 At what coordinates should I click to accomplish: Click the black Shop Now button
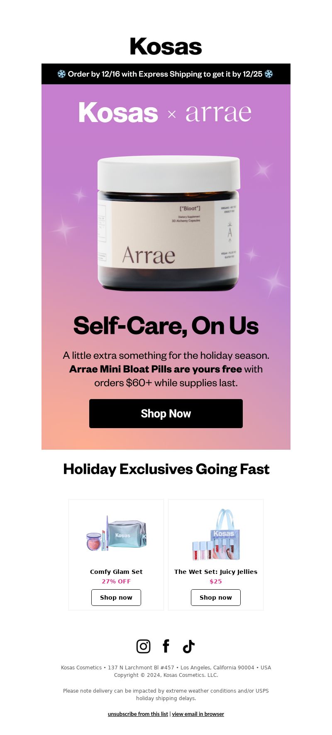(166, 414)
